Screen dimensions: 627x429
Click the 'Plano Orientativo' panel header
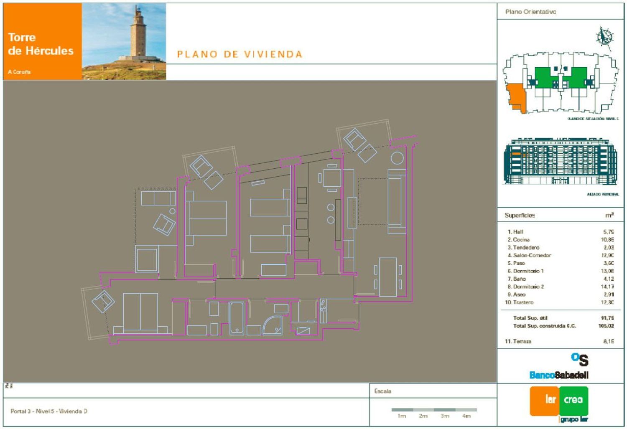[x=530, y=12]
